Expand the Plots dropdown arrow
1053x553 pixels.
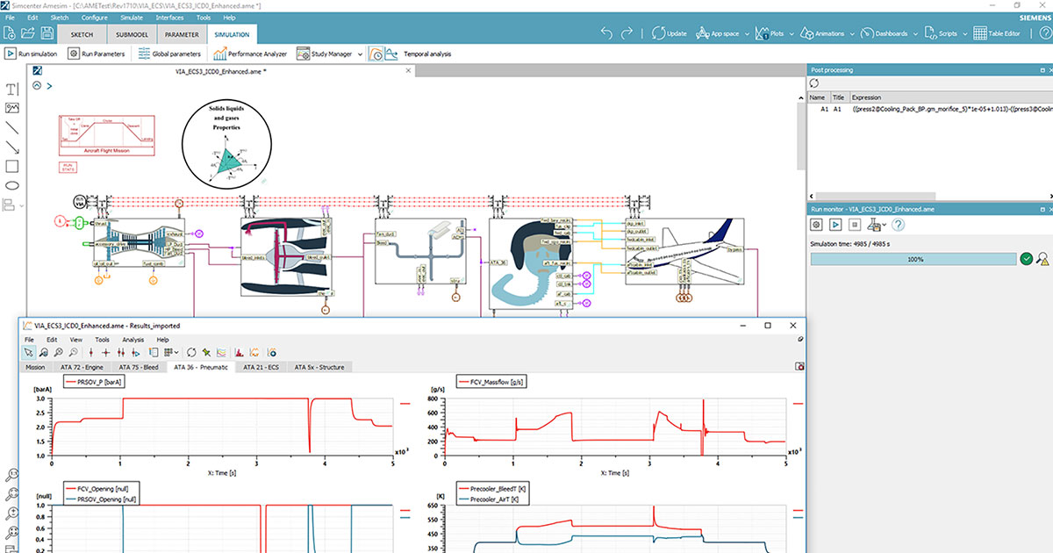(792, 32)
